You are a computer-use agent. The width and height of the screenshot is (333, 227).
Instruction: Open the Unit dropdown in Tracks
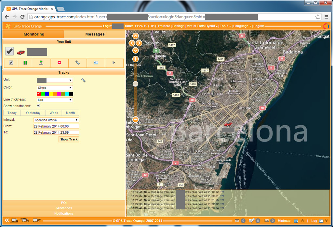(55, 80)
